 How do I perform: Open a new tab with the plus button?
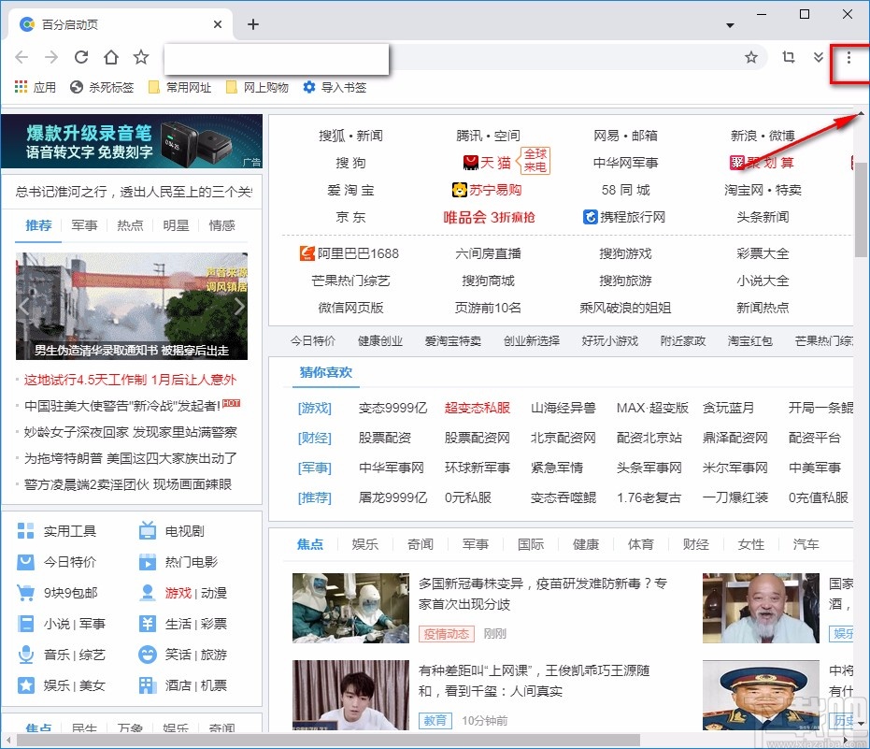253,24
